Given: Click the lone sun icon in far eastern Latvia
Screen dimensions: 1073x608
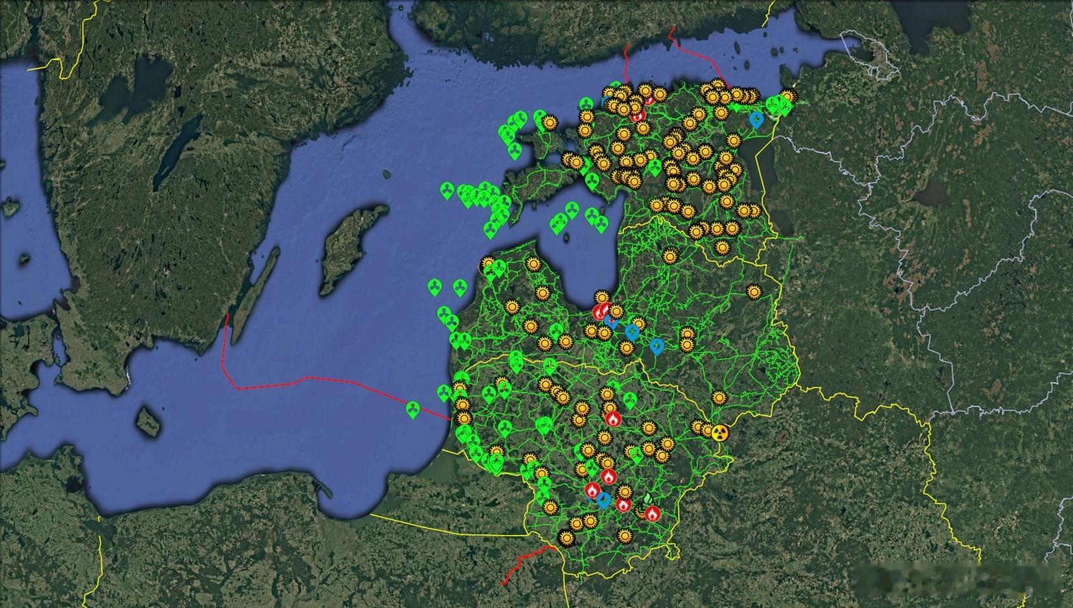Looking at the screenshot, I should (x=754, y=292).
